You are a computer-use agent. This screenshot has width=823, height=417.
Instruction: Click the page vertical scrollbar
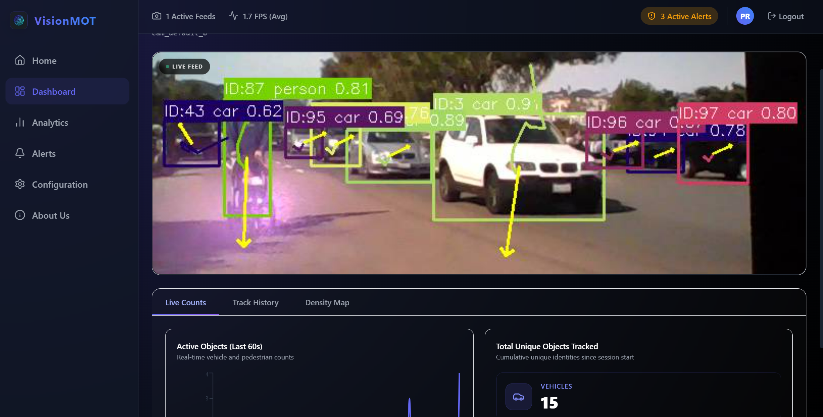click(821, 208)
